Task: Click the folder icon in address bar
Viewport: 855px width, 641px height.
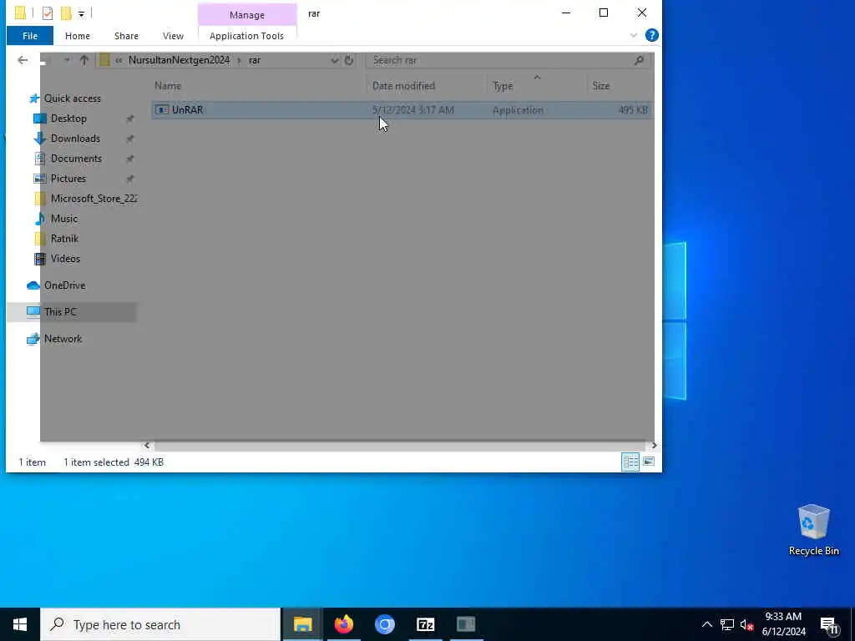Action: [104, 60]
